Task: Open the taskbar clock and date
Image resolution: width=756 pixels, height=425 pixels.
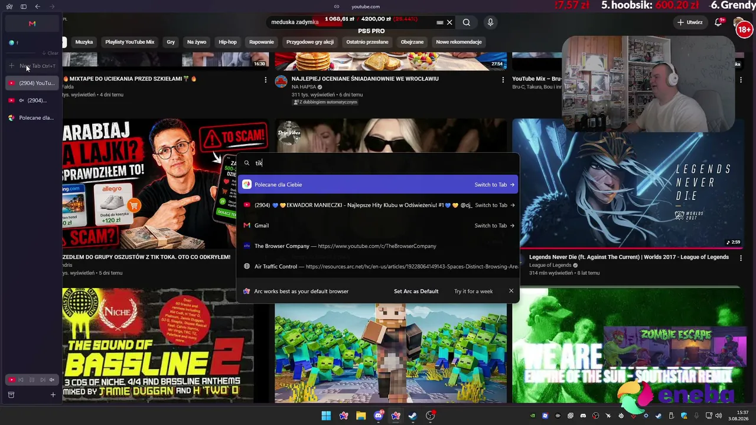Action: tap(738, 416)
